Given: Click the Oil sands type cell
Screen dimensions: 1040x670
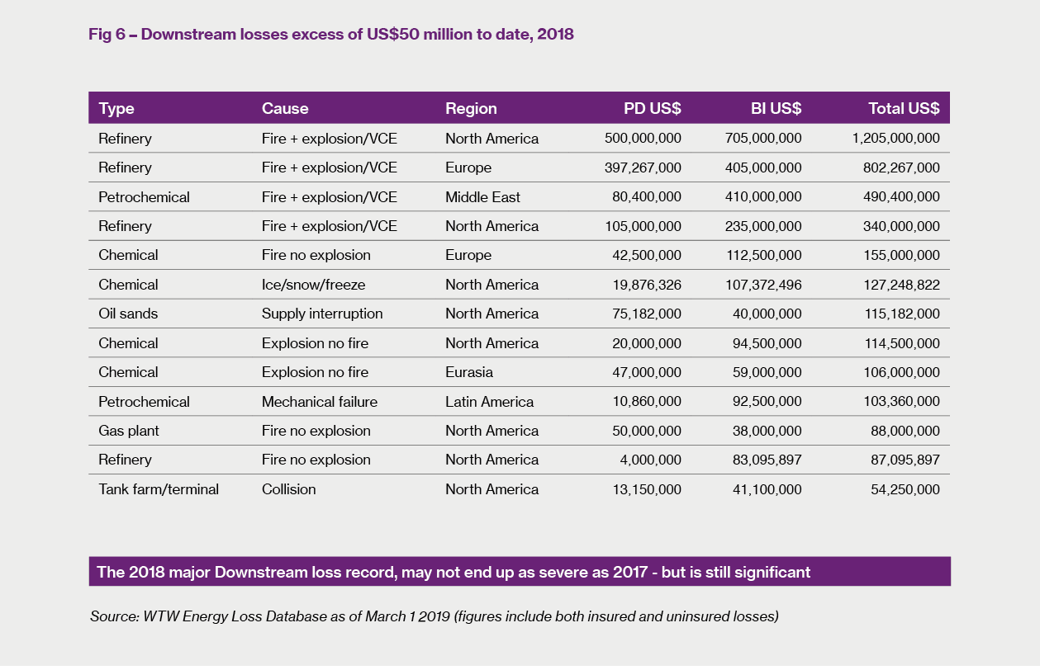Looking at the screenshot, I should pyautogui.click(x=128, y=314).
